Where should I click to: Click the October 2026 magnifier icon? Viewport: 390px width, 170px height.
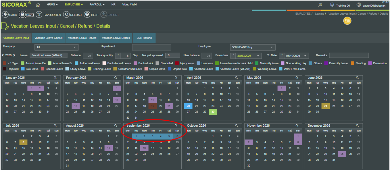click(x=237, y=125)
